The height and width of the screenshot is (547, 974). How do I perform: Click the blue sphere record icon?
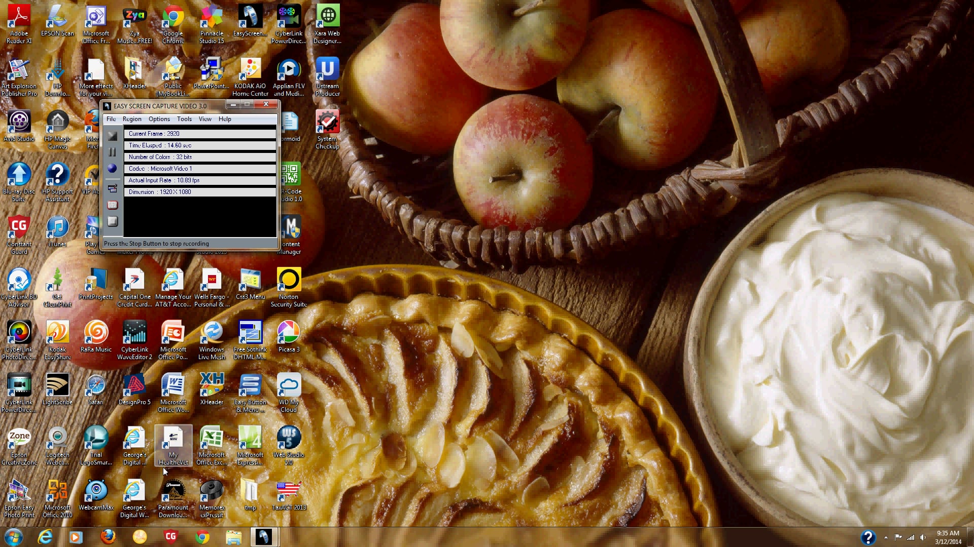113,169
